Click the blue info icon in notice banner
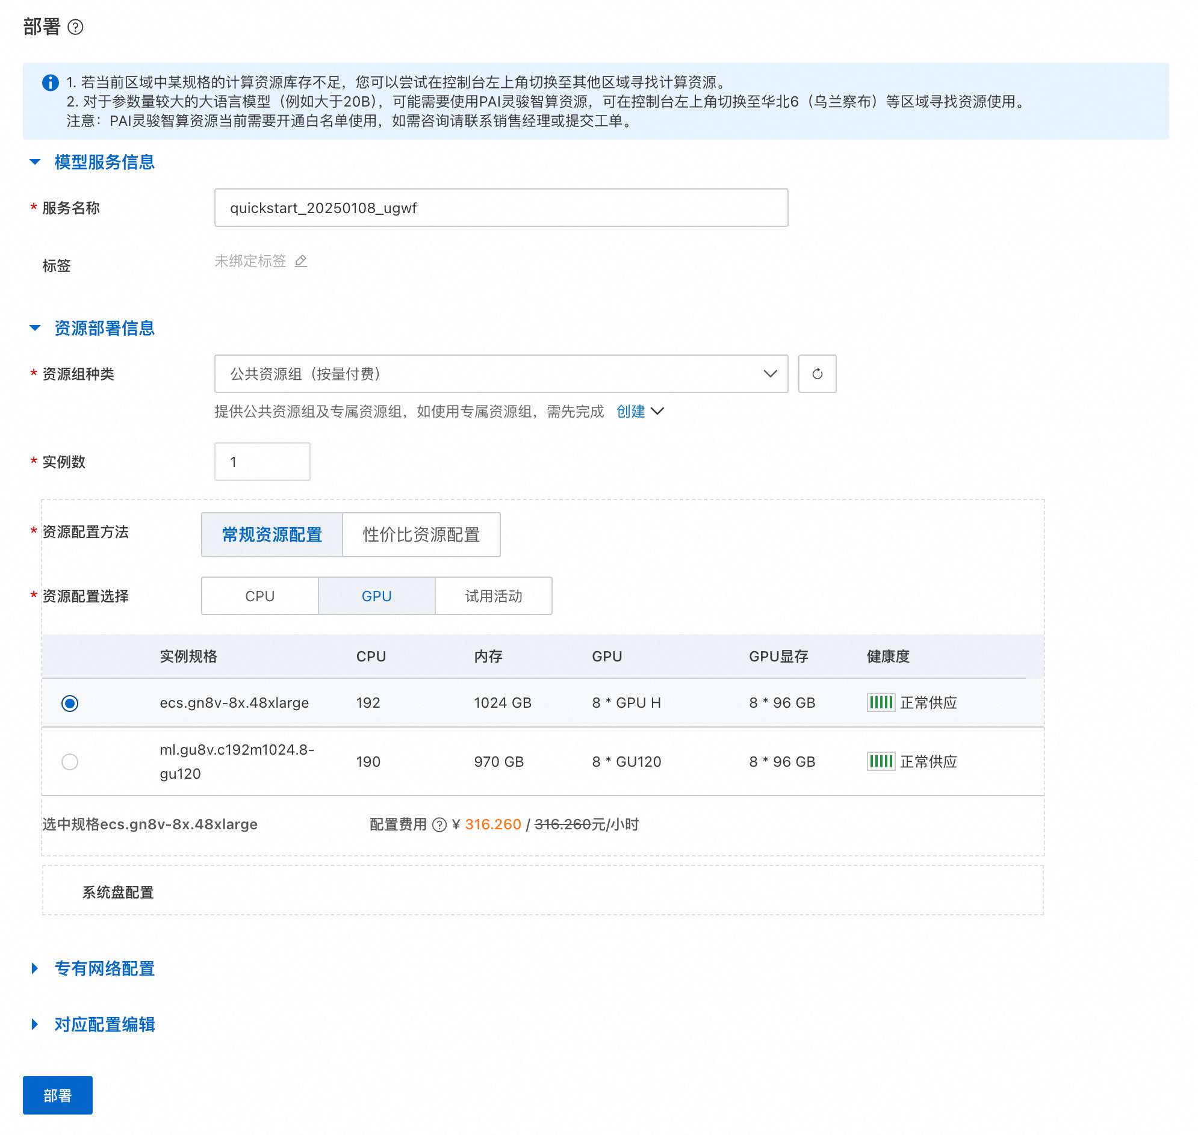Viewport: 1198px width, 1135px height. coord(50,82)
